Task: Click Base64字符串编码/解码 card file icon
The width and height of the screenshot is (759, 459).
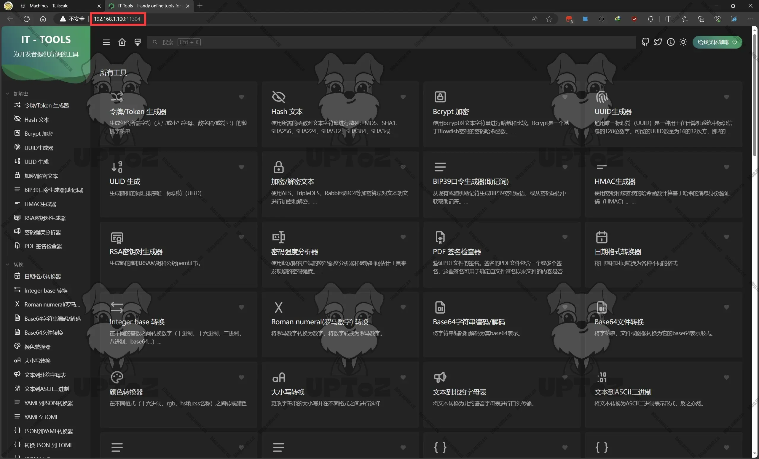Action: coord(440,307)
